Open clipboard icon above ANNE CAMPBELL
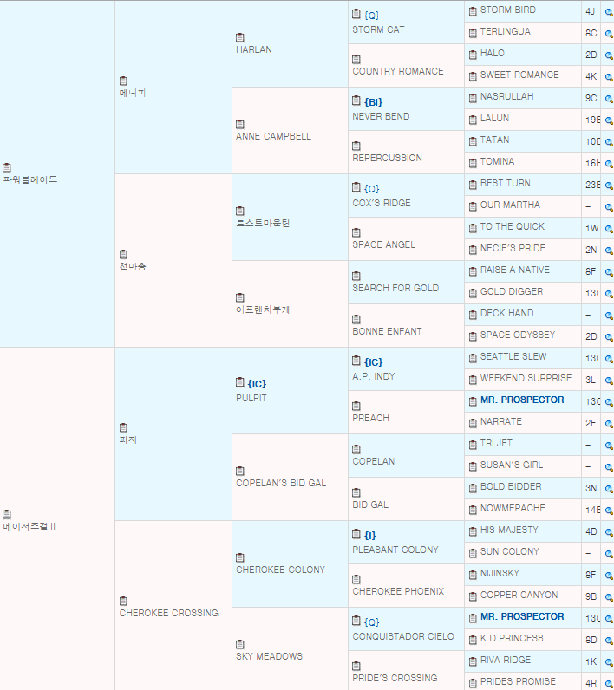Image resolution: width=614 pixels, height=690 pixels. tap(240, 124)
